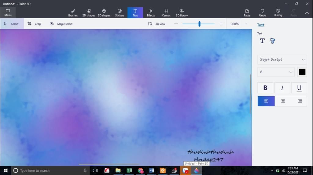Open the History panel
The height and width of the screenshot is (175, 313).
278,13
